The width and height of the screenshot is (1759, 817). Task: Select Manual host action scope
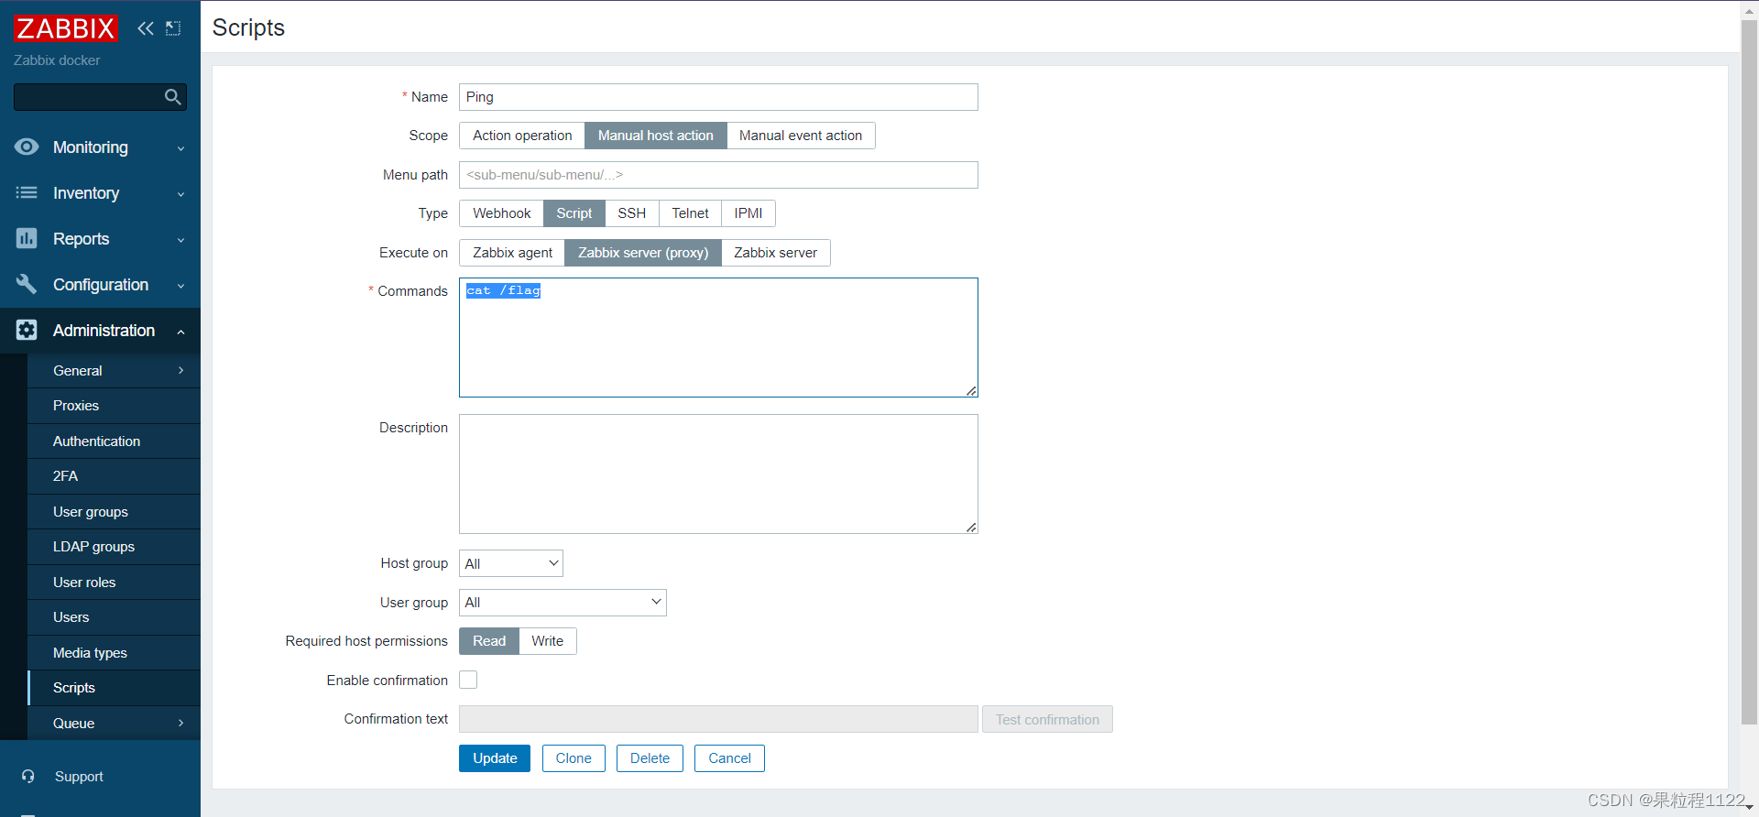[656, 136]
